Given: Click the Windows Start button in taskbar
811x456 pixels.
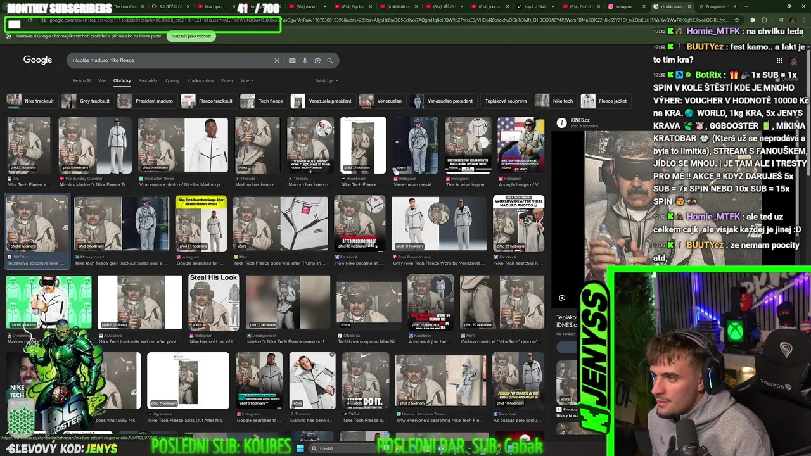Looking at the screenshot, I should coord(300,448).
